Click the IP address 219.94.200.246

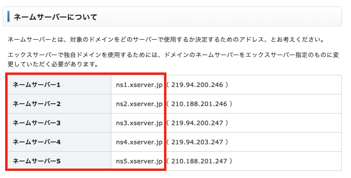(197, 85)
